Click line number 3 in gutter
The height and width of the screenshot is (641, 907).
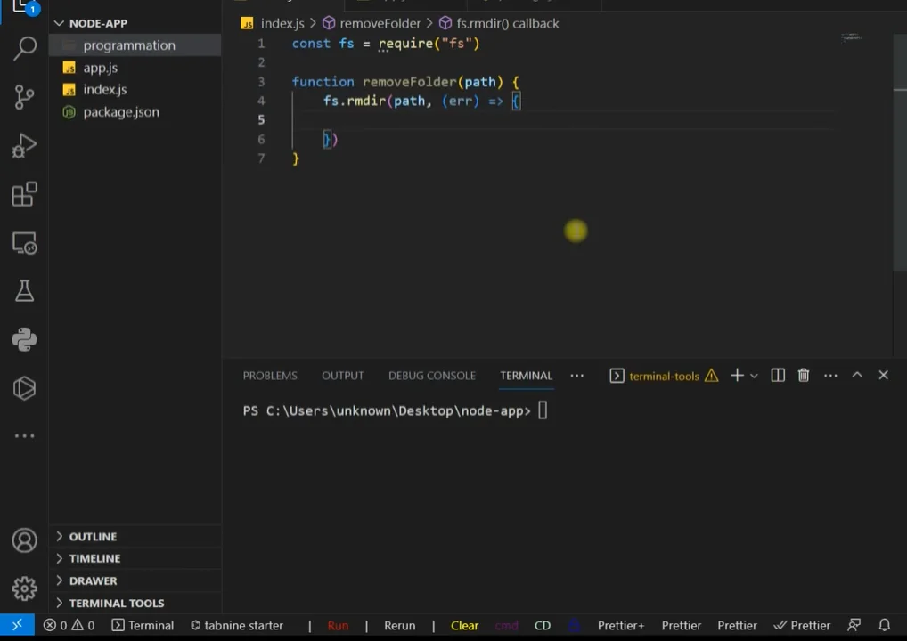pos(261,82)
